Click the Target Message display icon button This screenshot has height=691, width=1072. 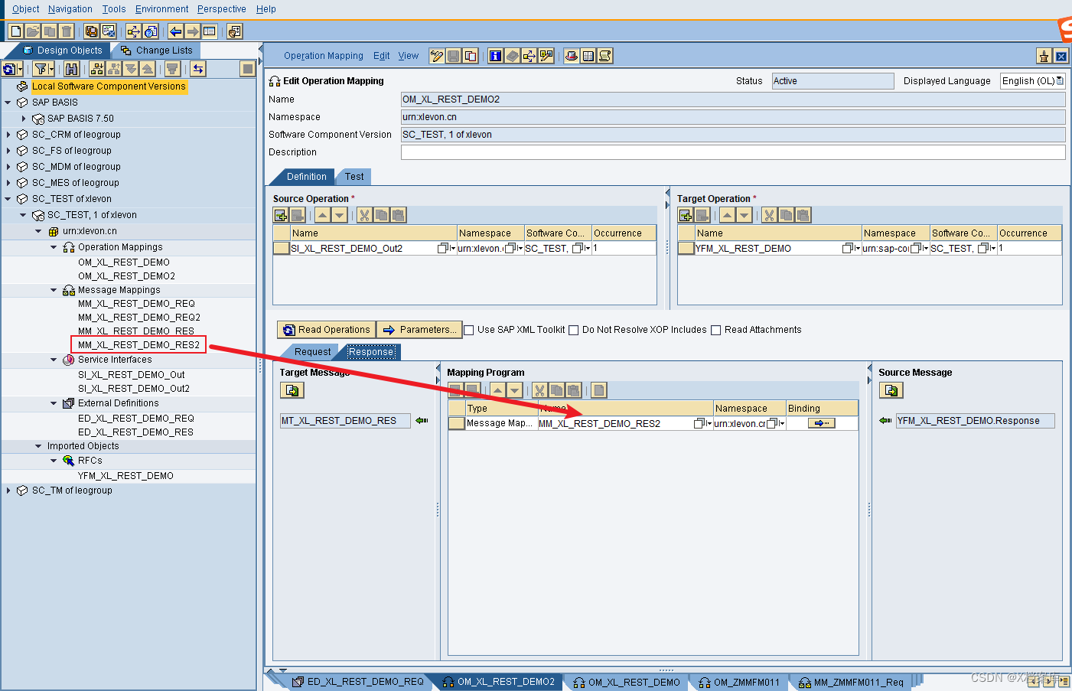pos(292,390)
